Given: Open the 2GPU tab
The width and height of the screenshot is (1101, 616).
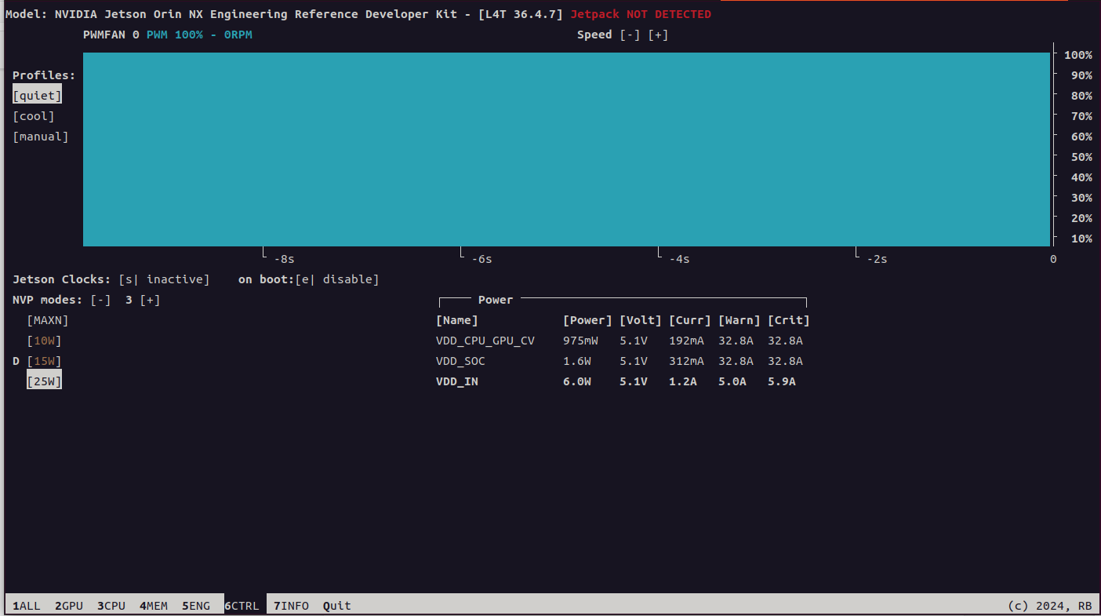Looking at the screenshot, I should point(69,606).
